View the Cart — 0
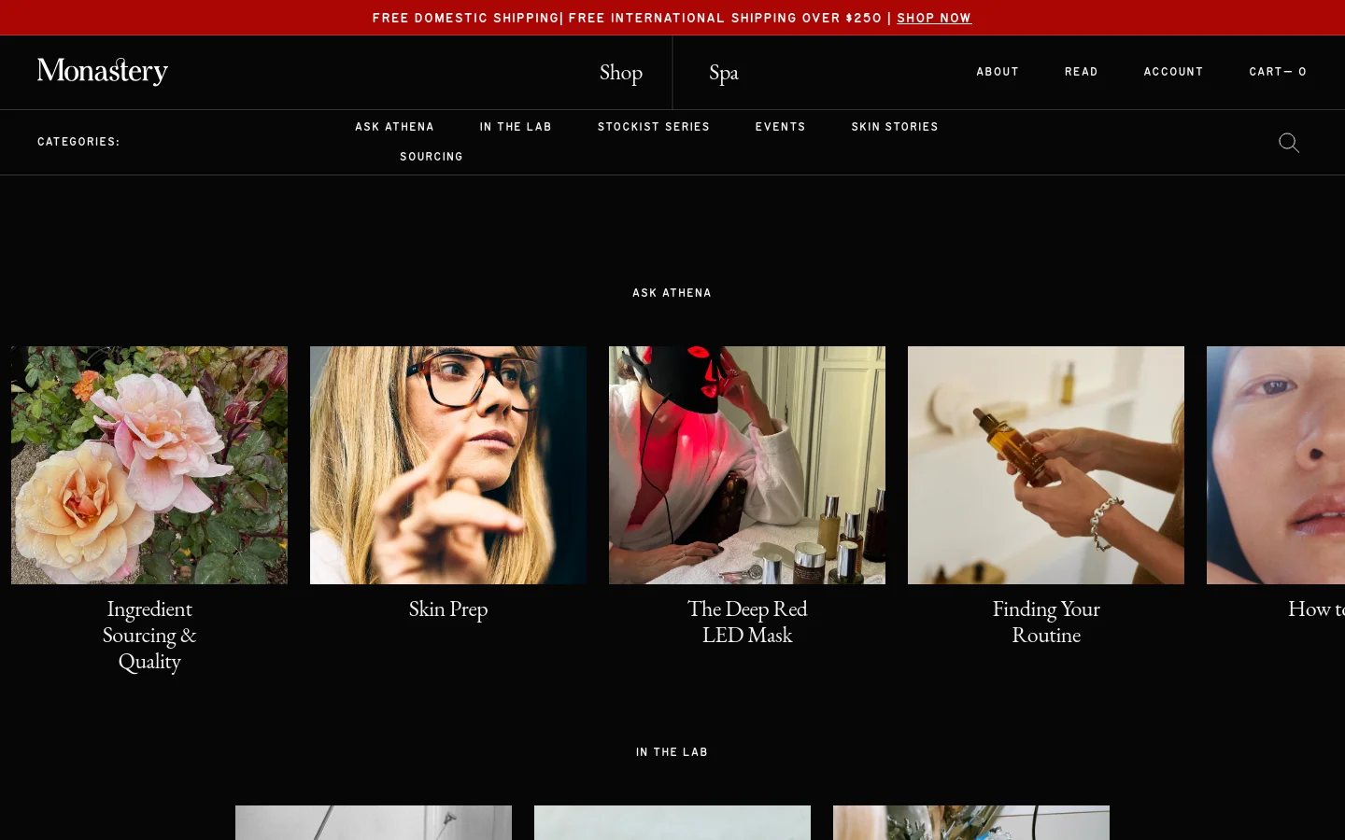 click(x=1278, y=72)
